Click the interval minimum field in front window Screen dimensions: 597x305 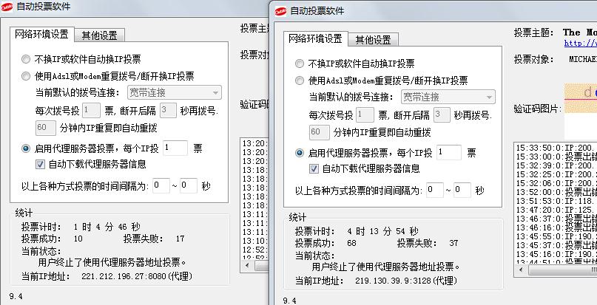pyautogui.click(x=435, y=190)
